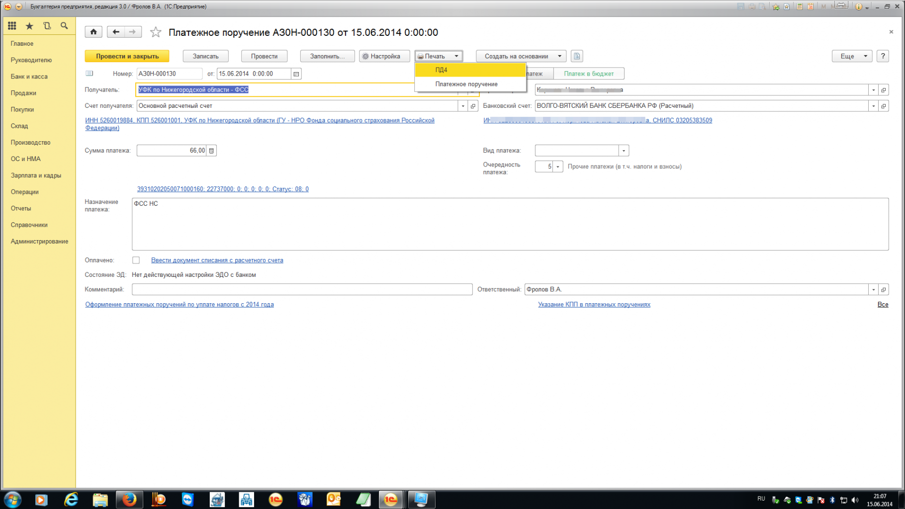905x509 pixels.
Task: Click the Записать button
Action: (x=206, y=56)
